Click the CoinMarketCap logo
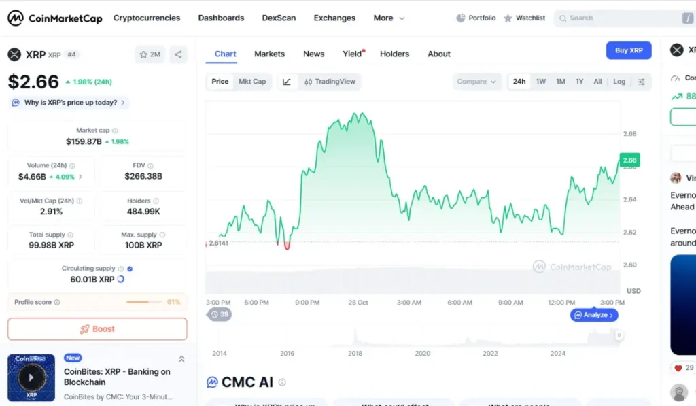The height and width of the screenshot is (406, 696). 55,18
